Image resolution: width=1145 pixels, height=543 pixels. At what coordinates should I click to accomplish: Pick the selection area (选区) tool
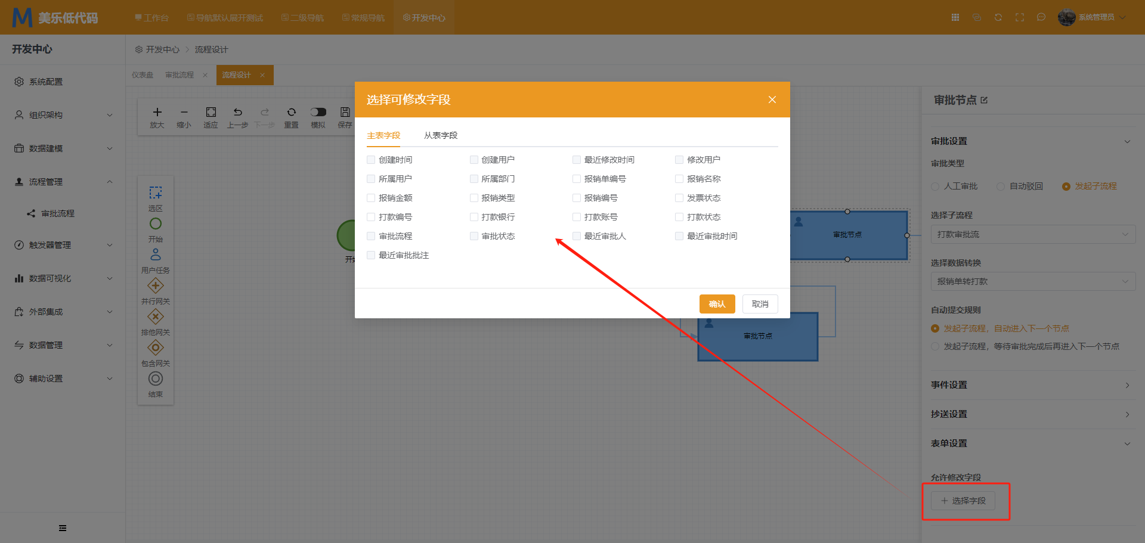click(156, 193)
